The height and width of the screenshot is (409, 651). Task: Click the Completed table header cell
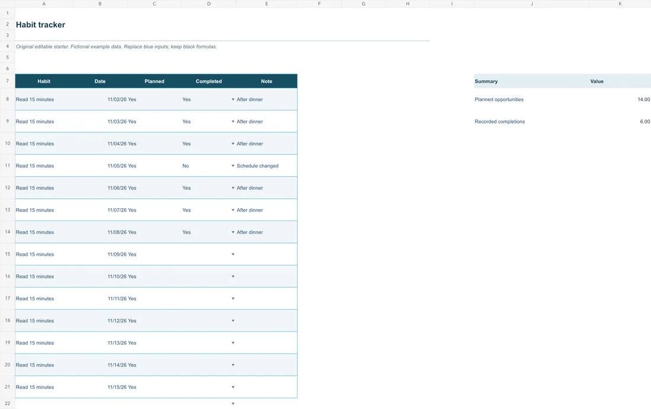point(209,82)
